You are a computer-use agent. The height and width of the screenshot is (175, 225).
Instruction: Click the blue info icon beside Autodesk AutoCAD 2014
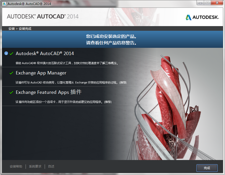point(6,53)
